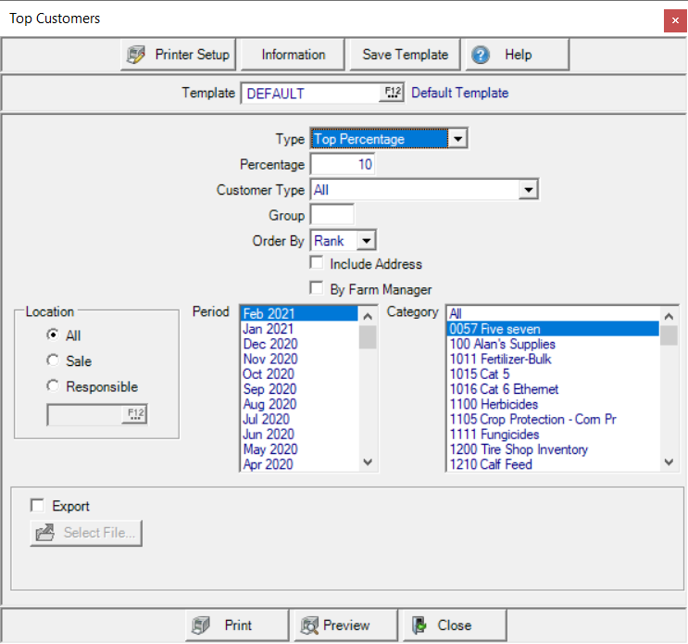The height and width of the screenshot is (644, 688).
Task: Select the Sale location radio button
Action: 53,360
